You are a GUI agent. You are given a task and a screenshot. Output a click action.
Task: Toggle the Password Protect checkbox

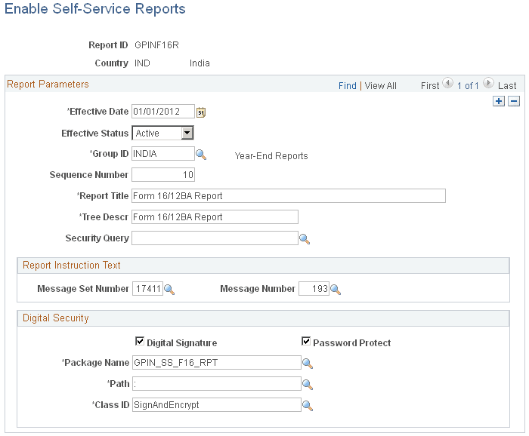pos(306,342)
